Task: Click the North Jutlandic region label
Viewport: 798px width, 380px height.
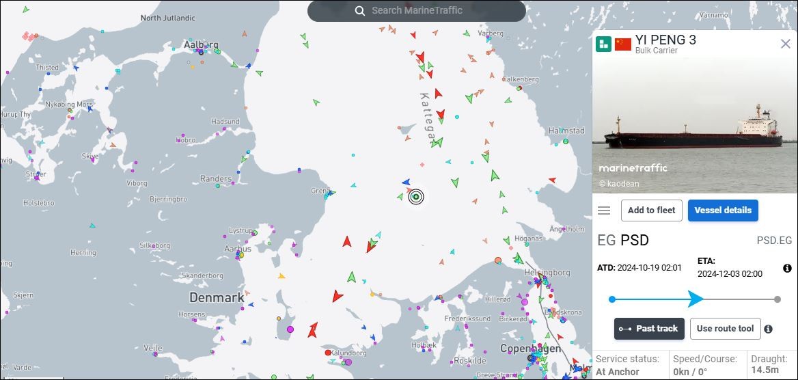Action: click(168, 18)
